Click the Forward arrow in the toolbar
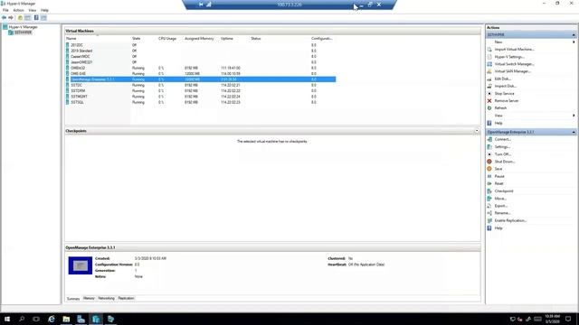 coord(11,18)
